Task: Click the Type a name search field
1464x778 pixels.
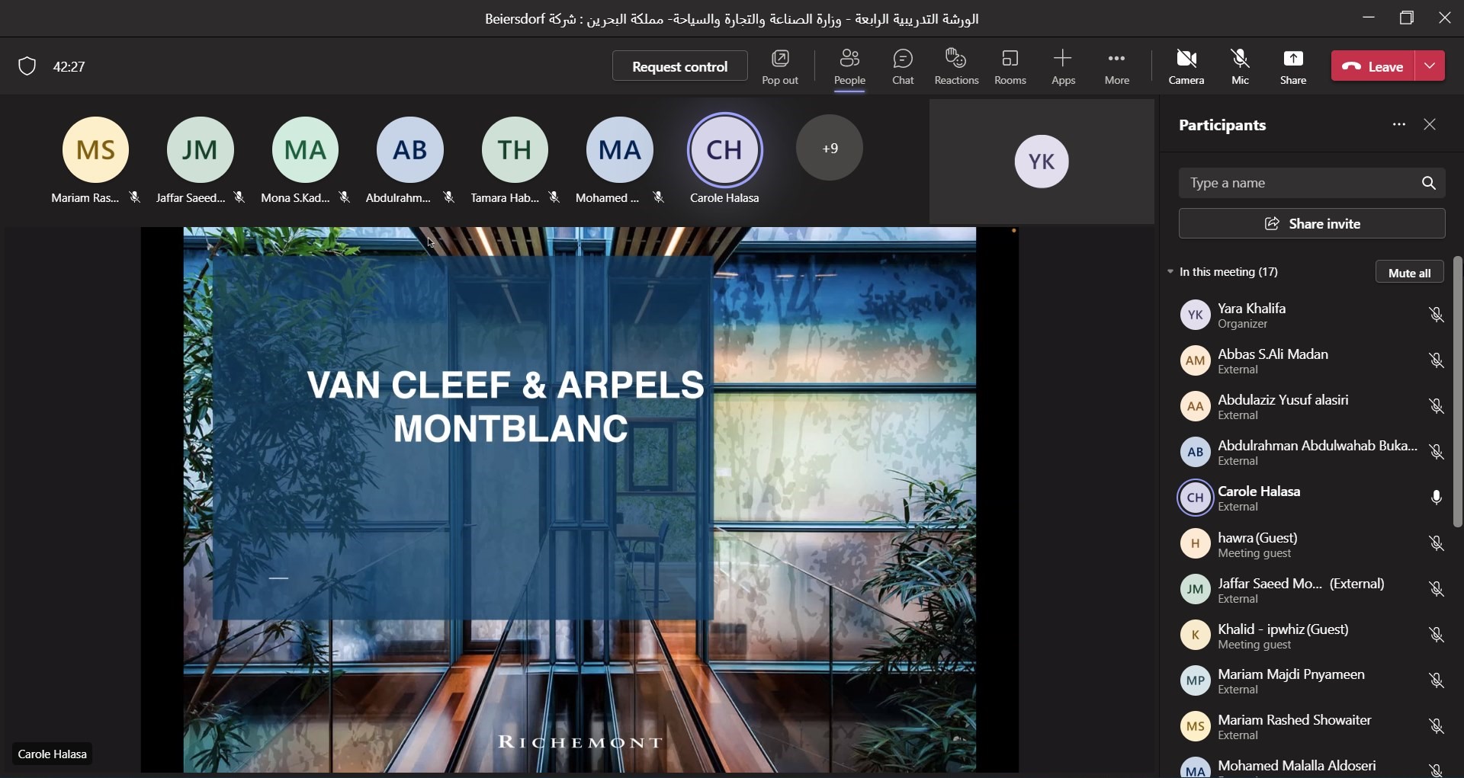Action: click(x=1311, y=183)
